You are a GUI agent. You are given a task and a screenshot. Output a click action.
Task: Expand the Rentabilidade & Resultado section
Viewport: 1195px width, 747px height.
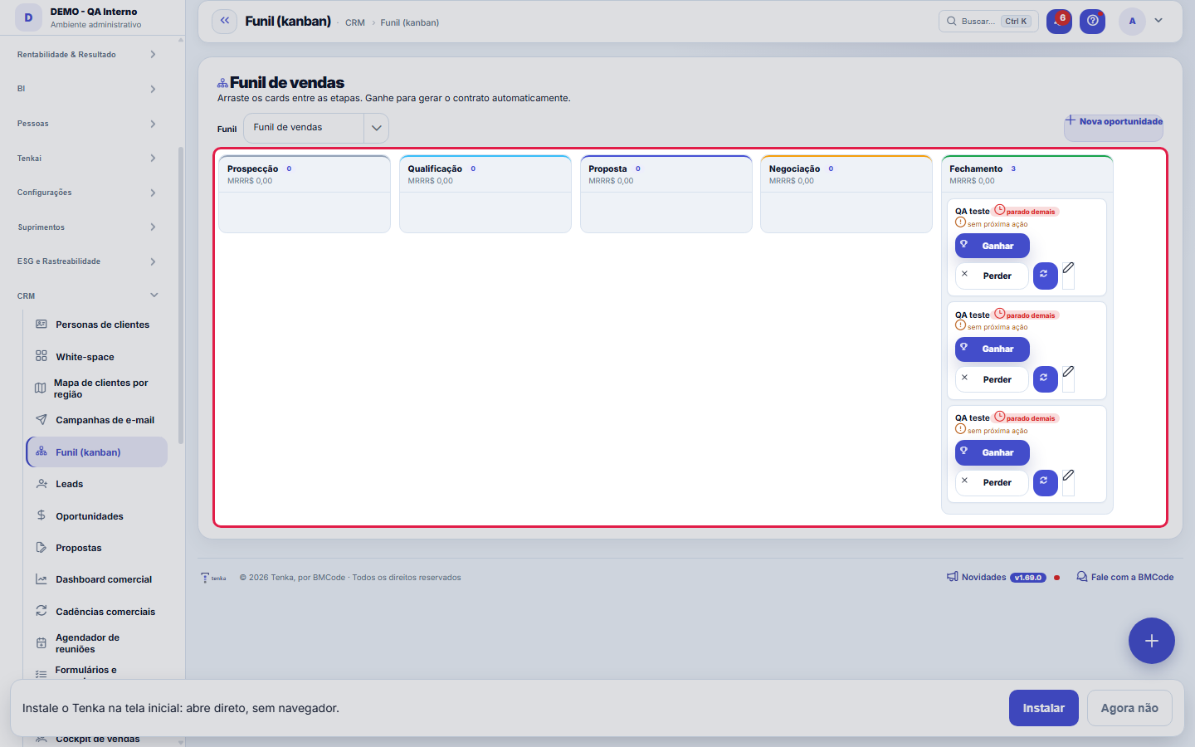pos(87,55)
